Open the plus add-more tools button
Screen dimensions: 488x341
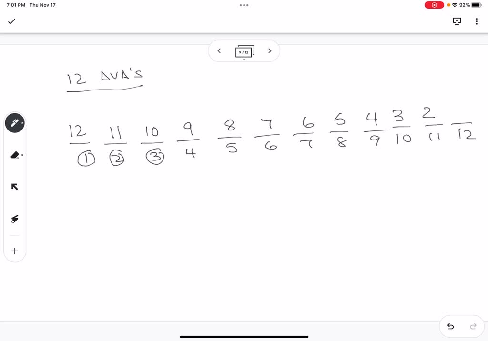(15, 251)
